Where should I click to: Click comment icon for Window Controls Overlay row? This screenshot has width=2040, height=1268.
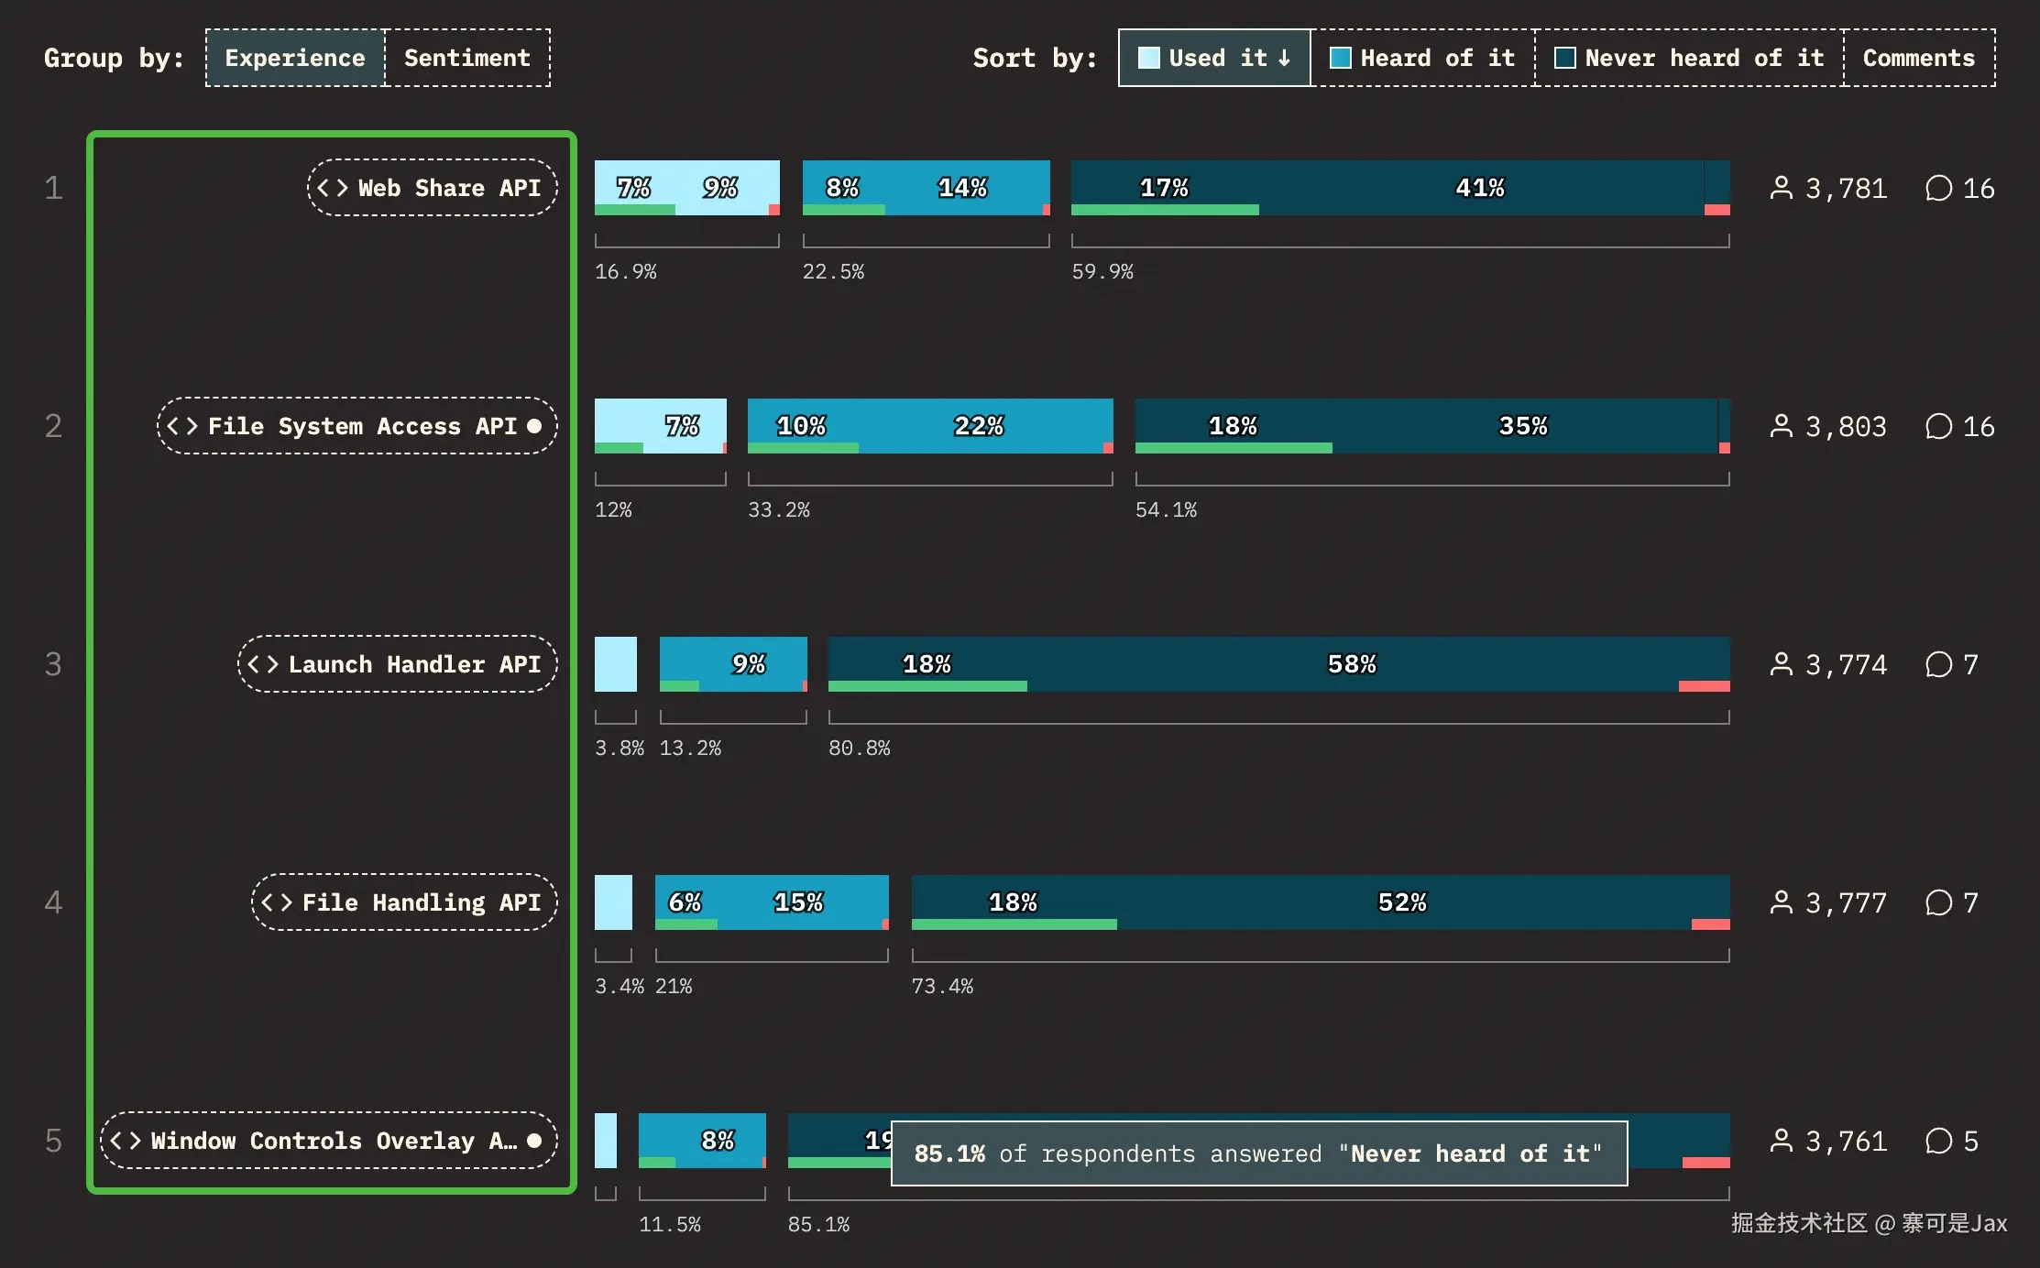pos(1938,1141)
